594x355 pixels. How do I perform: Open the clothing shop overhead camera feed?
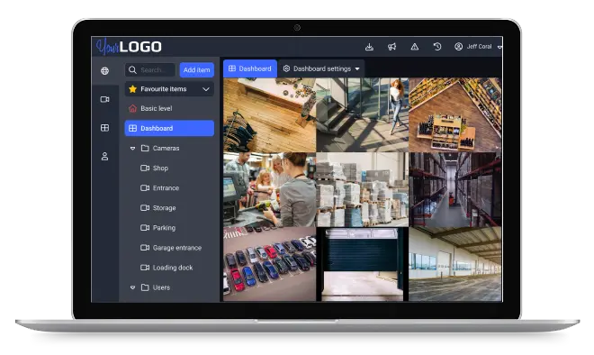coord(270,115)
